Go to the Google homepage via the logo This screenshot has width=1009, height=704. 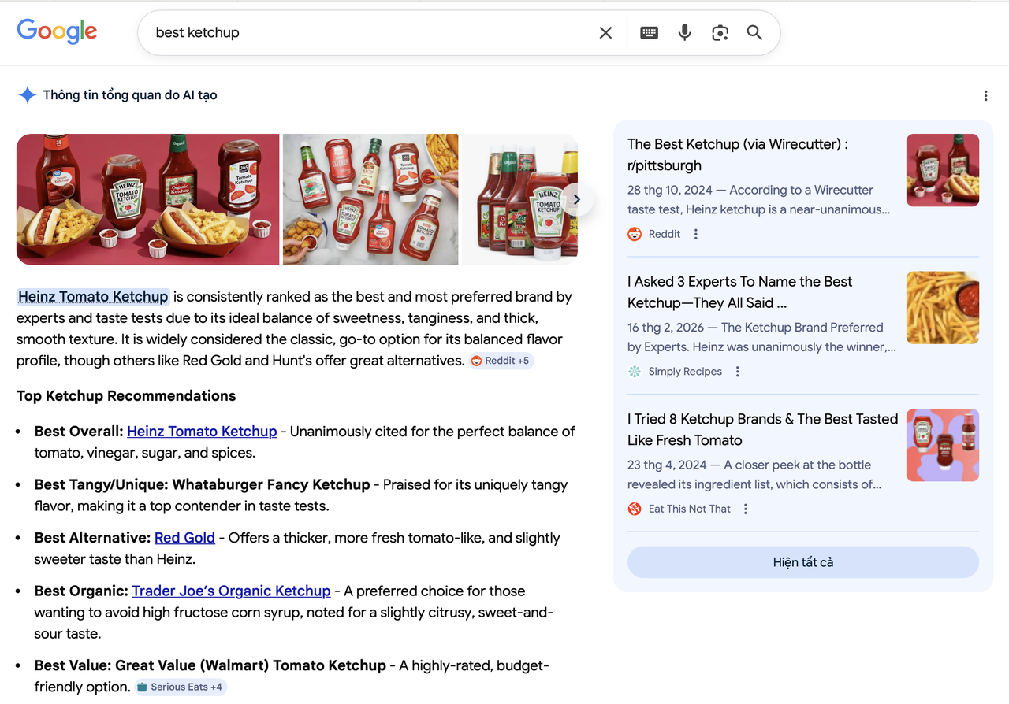coord(57,31)
